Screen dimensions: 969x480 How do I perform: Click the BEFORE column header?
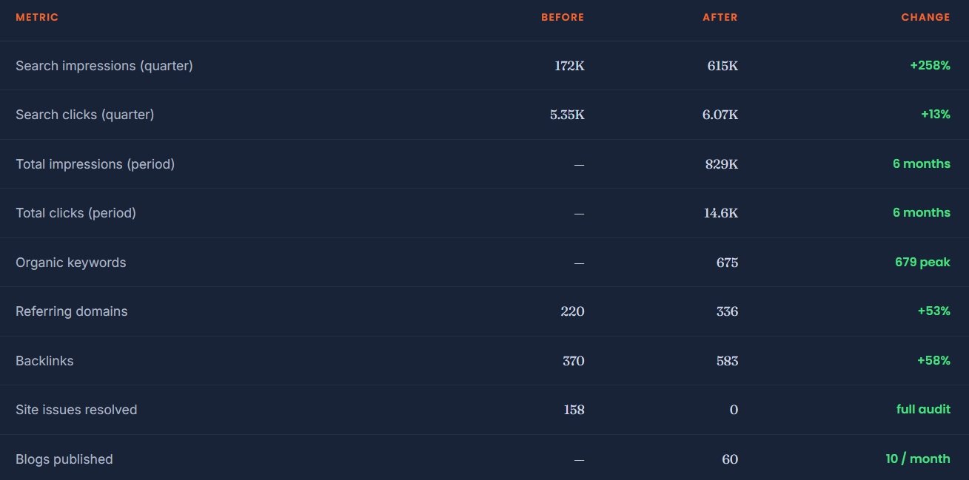click(563, 17)
